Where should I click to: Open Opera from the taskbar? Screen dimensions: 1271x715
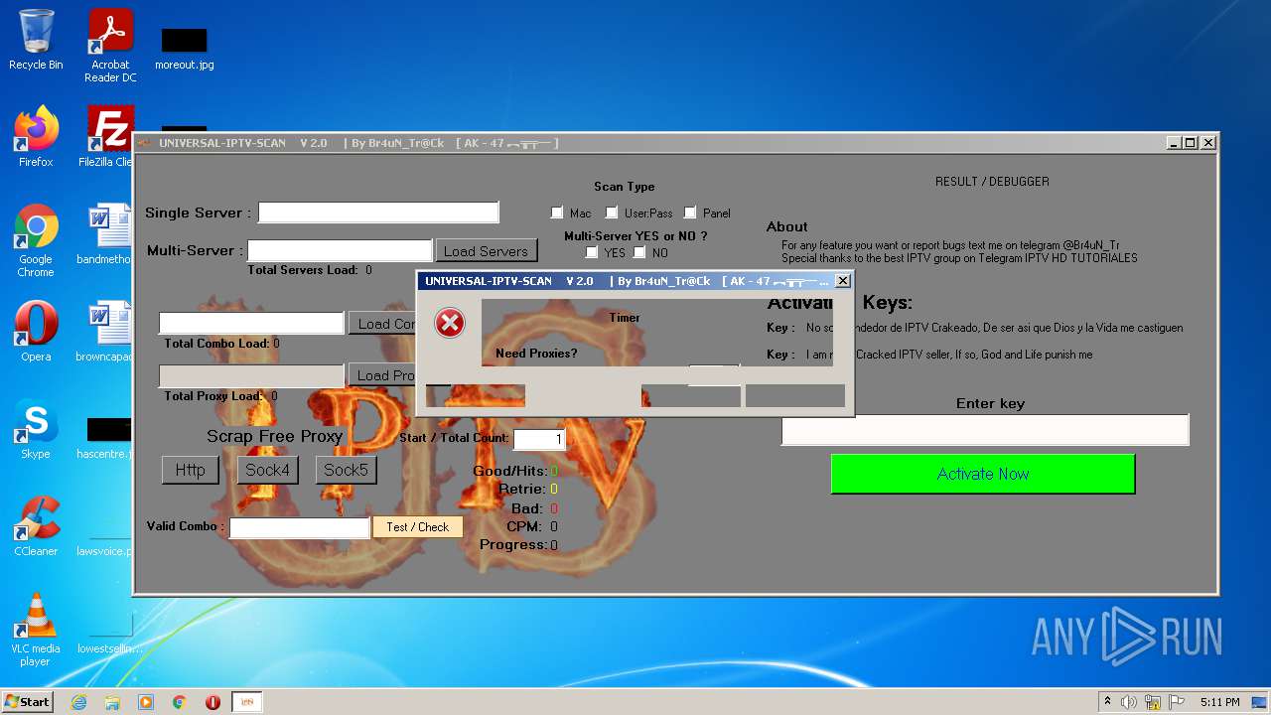click(213, 702)
